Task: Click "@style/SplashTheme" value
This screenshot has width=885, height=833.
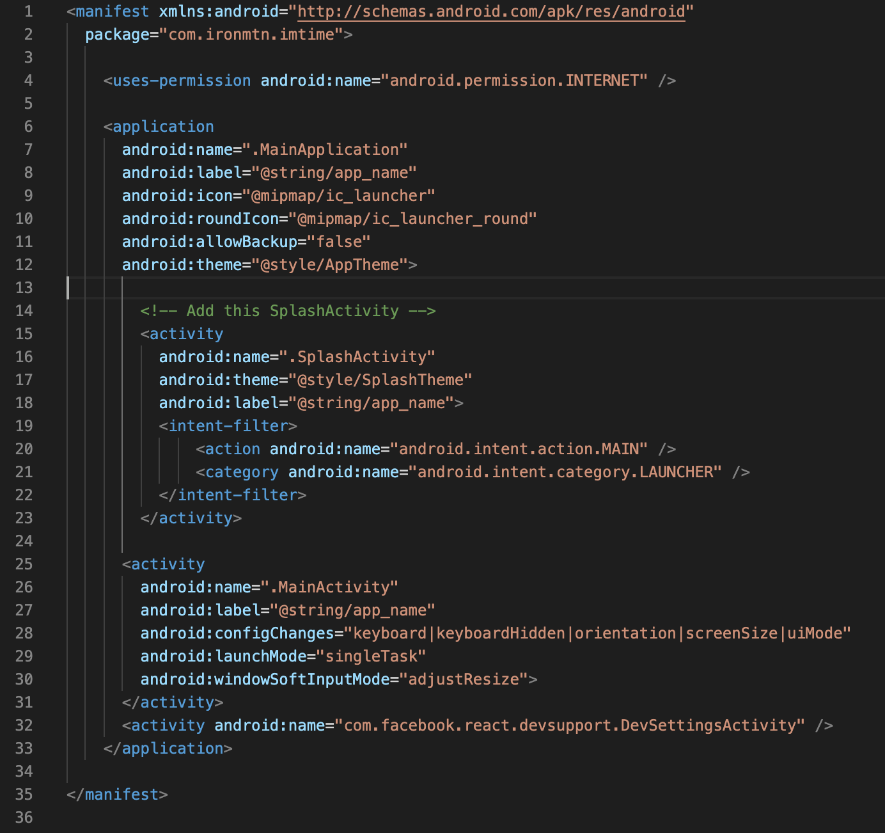Action: (x=380, y=380)
